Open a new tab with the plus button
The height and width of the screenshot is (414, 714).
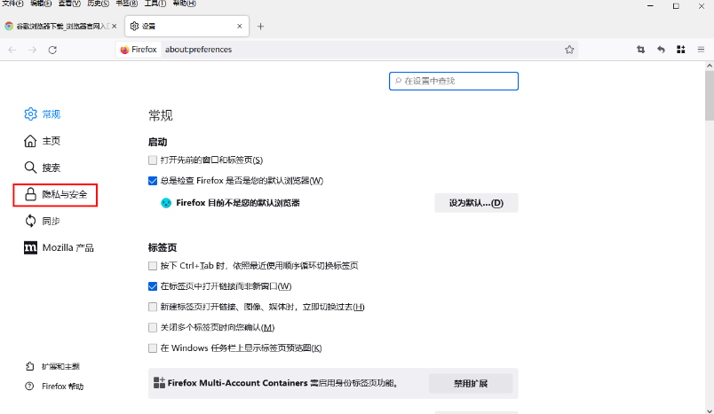coord(260,27)
